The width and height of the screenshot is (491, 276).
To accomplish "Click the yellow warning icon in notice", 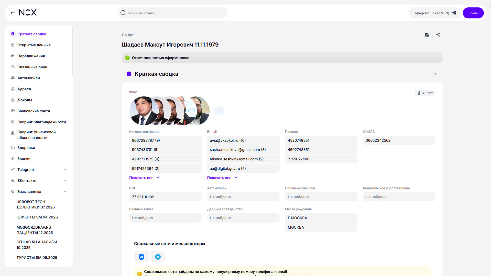I will pos(139,274).
